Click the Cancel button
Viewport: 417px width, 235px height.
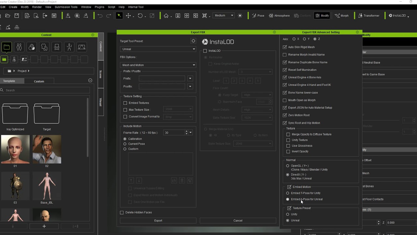238,221
